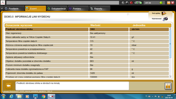Click the 115 filter temperature value
176x99 pixels.
pos(109,41)
